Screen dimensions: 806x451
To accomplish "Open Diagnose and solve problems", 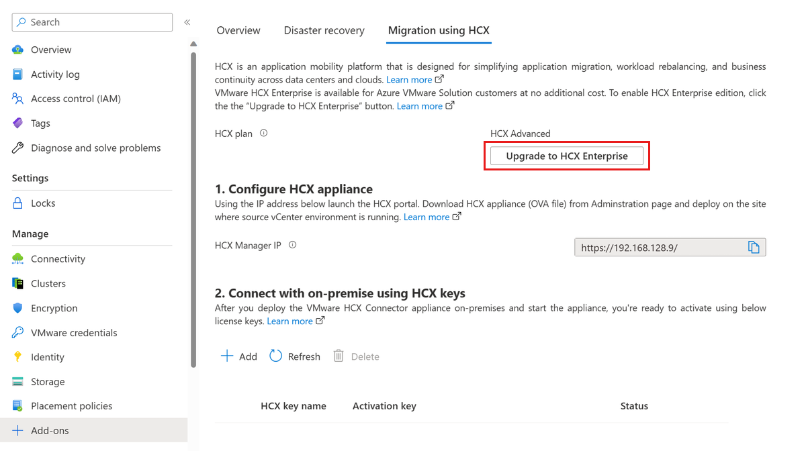I will [x=96, y=148].
